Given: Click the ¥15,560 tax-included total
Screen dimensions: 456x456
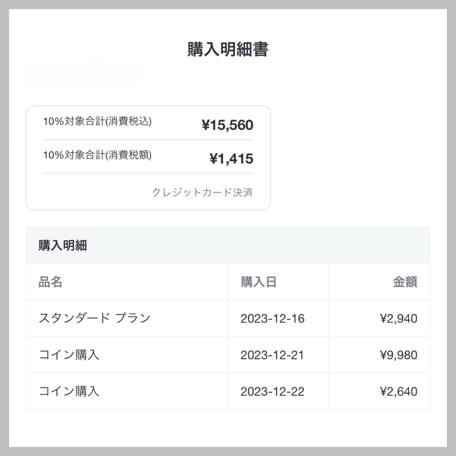Looking at the screenshot, I should point(227,125).
